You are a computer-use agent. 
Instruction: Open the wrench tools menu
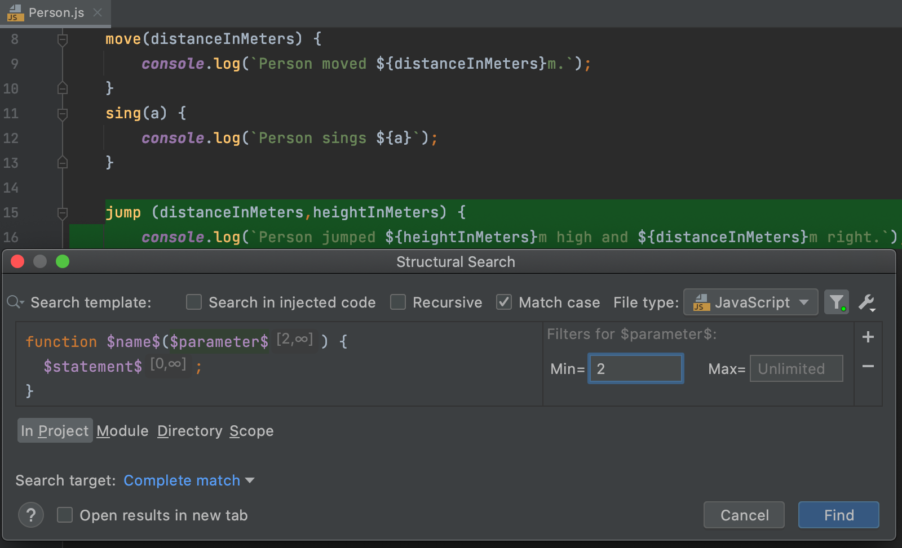point(866,302)
